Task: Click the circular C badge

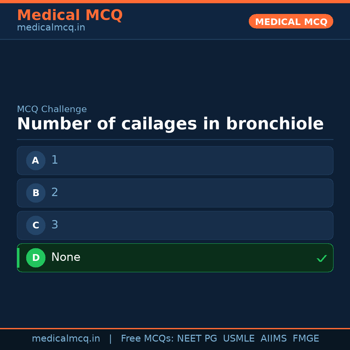Action: point(36,225)
